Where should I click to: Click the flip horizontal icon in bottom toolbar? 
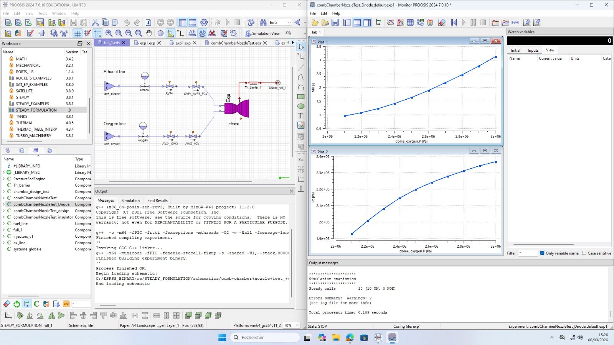pos(51,315)
